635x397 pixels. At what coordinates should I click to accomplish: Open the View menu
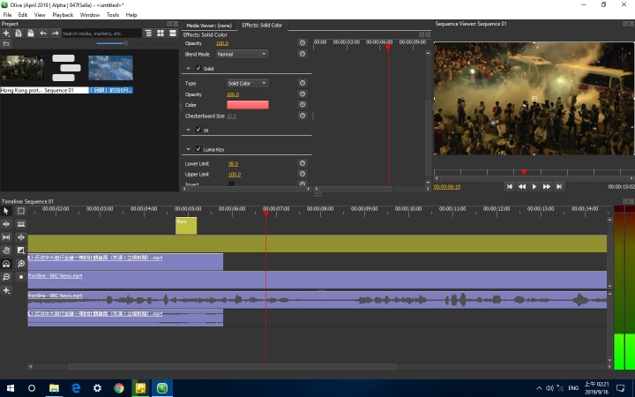[x=40, y=15]
